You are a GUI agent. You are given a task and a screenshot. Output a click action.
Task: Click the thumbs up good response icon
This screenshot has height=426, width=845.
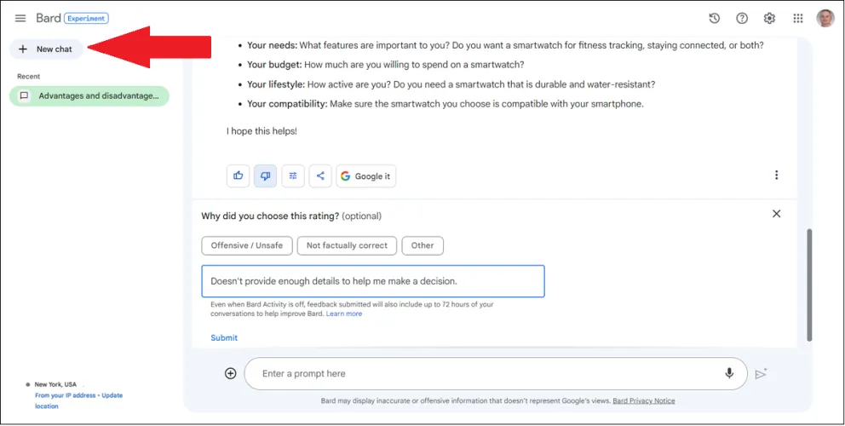point(239,176)
